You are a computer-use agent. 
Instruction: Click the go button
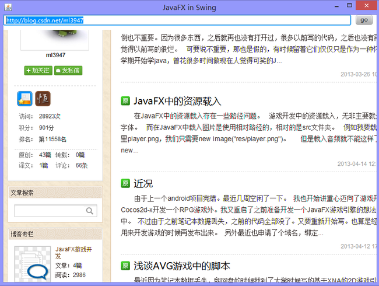pyautogui.click(x=364, y=20)
